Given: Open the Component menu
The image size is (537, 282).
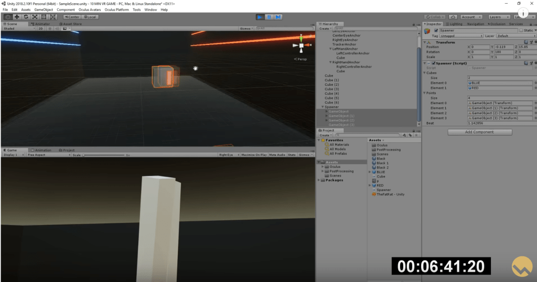Looking at the screenshot, I should click(66, 9).
